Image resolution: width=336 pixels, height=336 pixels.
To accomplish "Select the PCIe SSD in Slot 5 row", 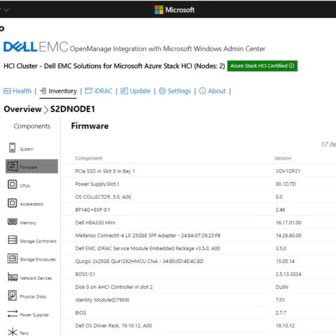I will click(198, 171).
